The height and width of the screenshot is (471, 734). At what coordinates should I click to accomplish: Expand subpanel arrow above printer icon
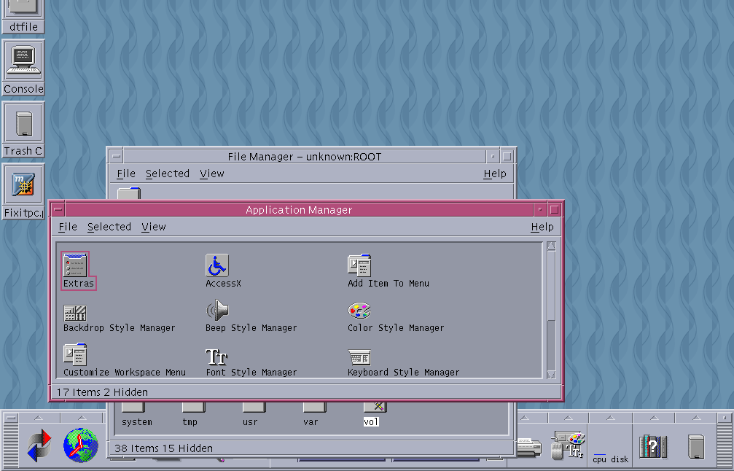coord(525,418)
